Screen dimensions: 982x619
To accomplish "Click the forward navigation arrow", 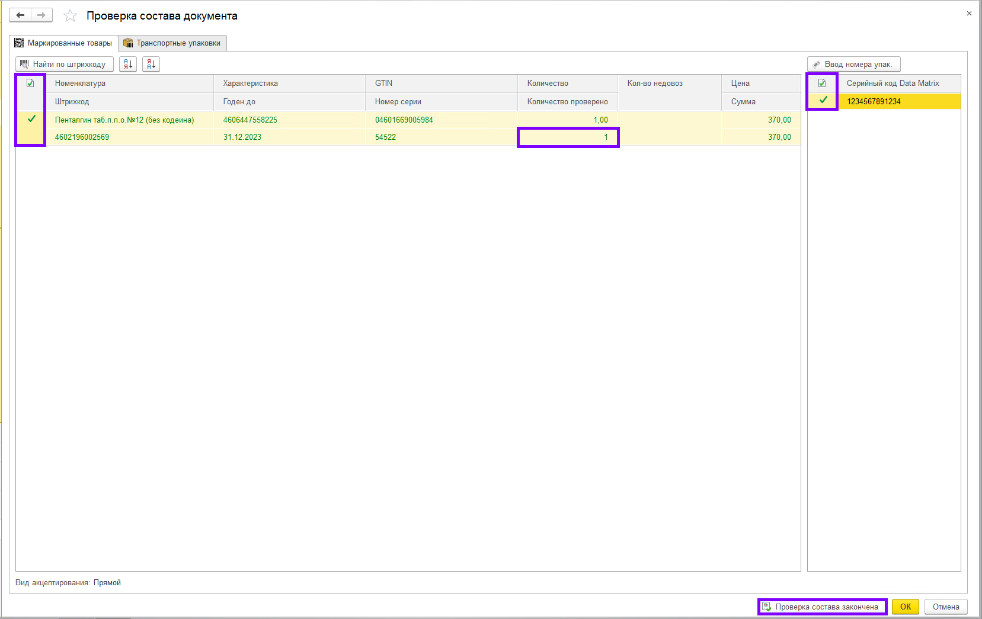I will click(x=41, y=15).
